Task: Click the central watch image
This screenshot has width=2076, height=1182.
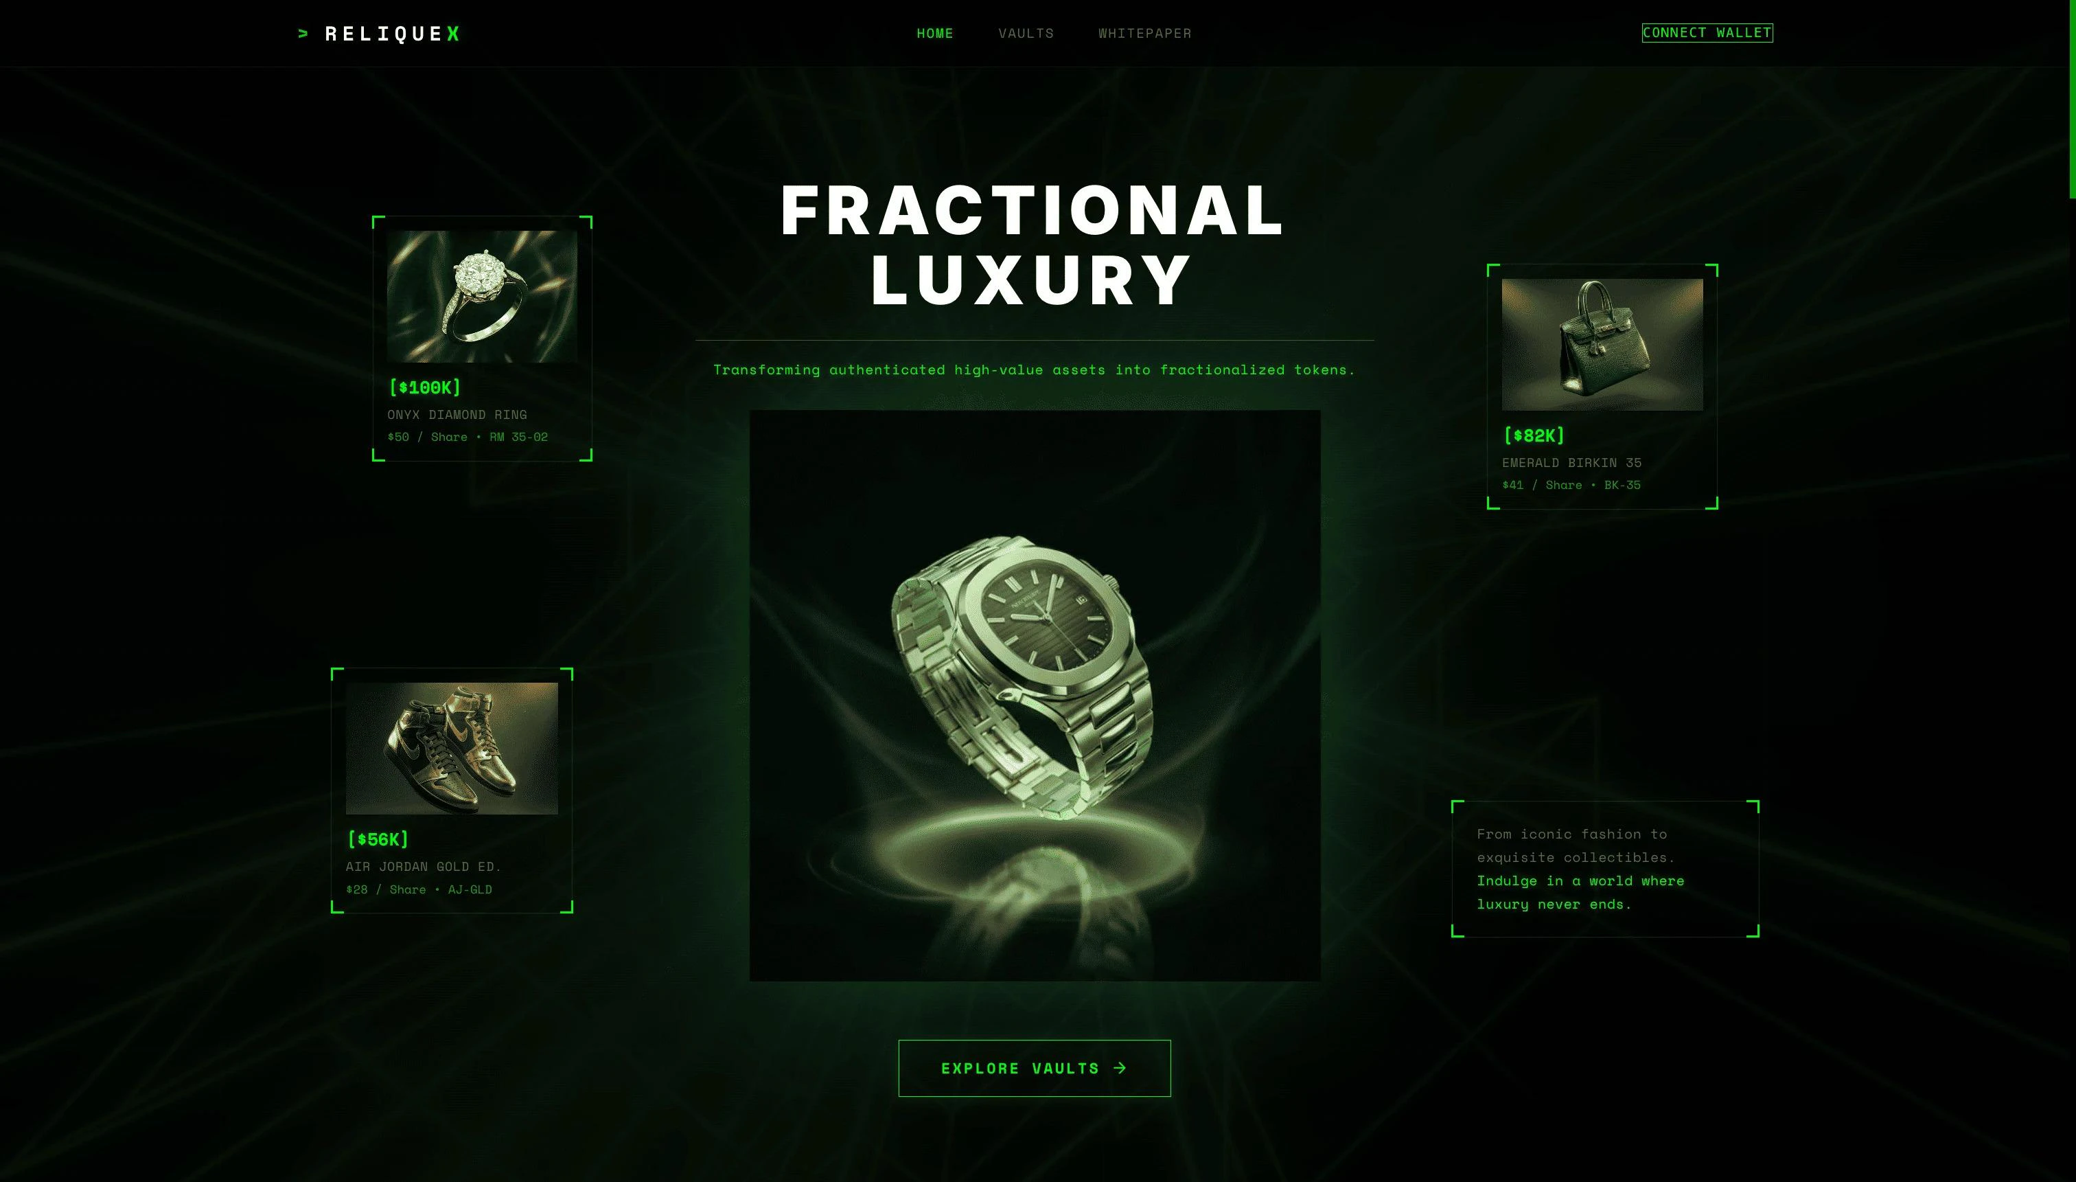Action: click(x=1035, y=695)
